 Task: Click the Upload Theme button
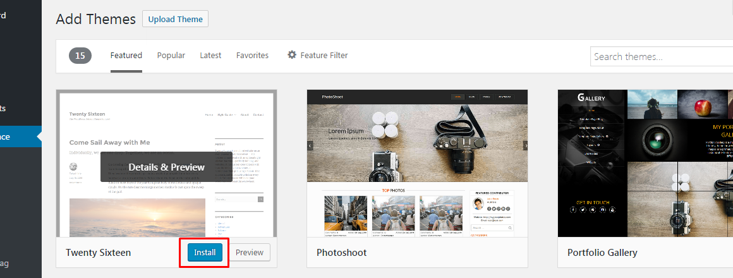coord(175,19)
